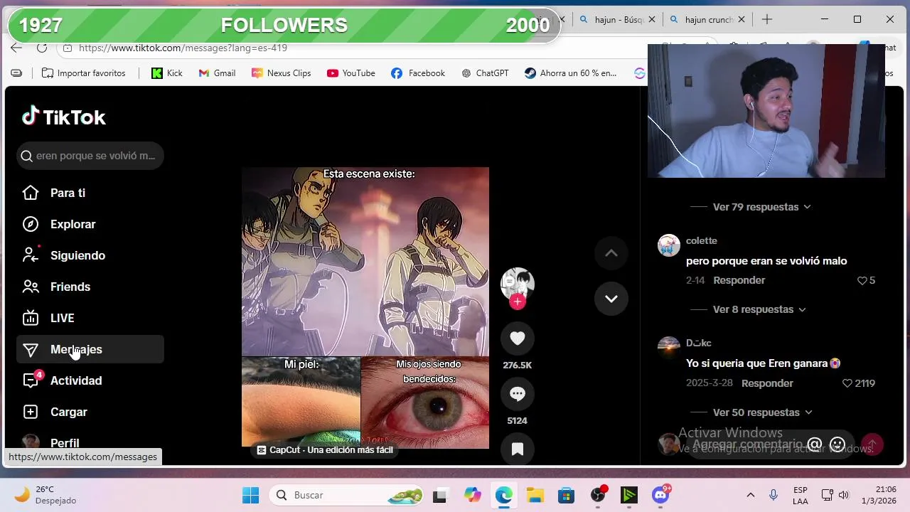910x512 pixels.
Task: Click the CapCut Una edición más fácil tag
Action: tap(325, 450)
